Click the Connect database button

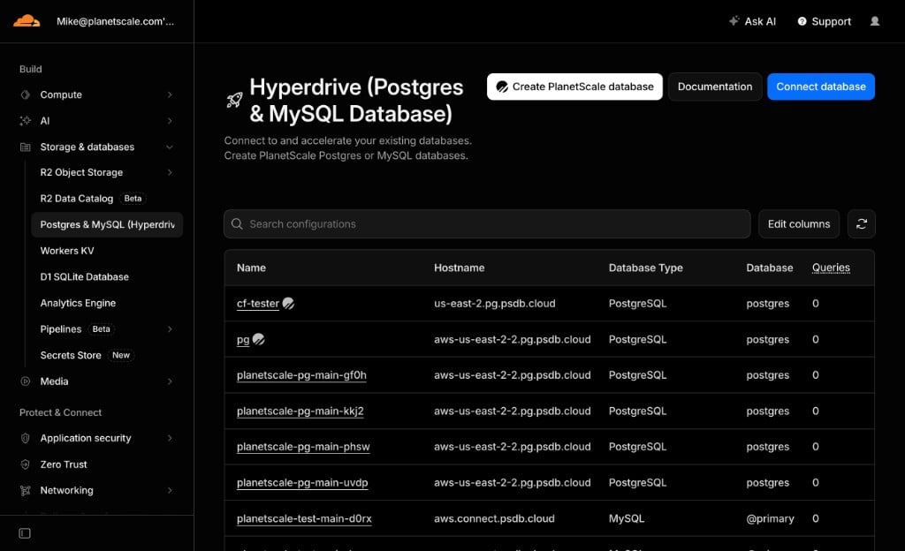tap(821, 87)
